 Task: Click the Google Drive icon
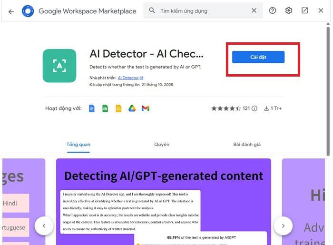click(132, 108)
